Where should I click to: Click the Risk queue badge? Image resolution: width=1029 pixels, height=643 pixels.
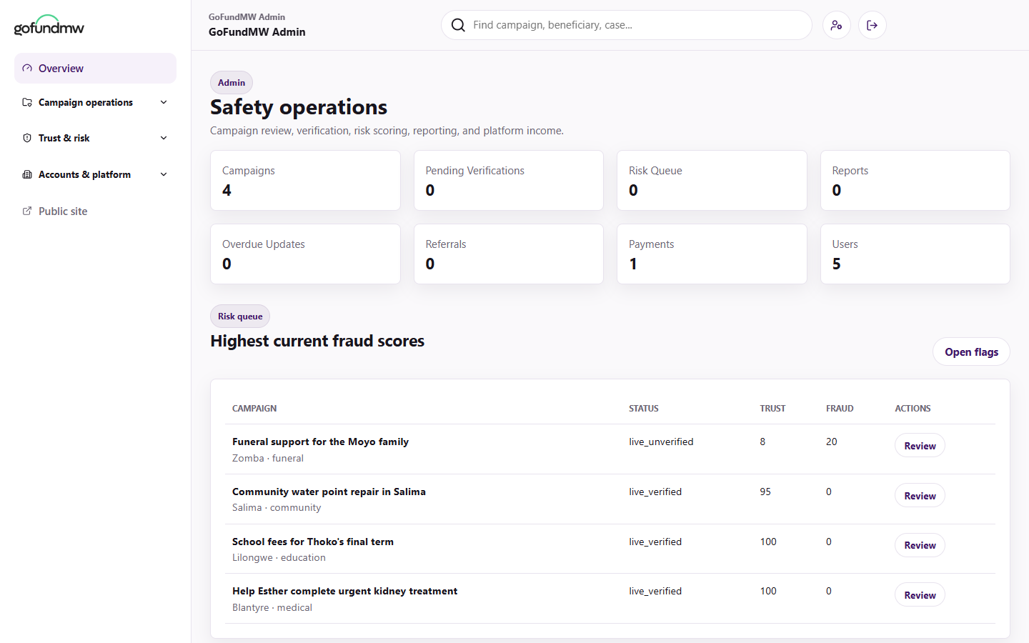pyautogui.click(x=240, y=316)
